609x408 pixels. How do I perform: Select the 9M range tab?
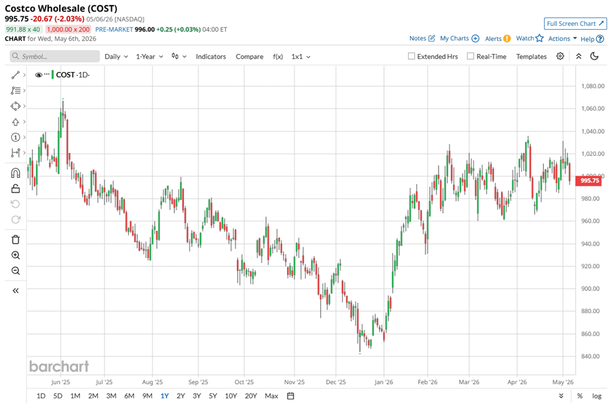(x=147, y=396)
